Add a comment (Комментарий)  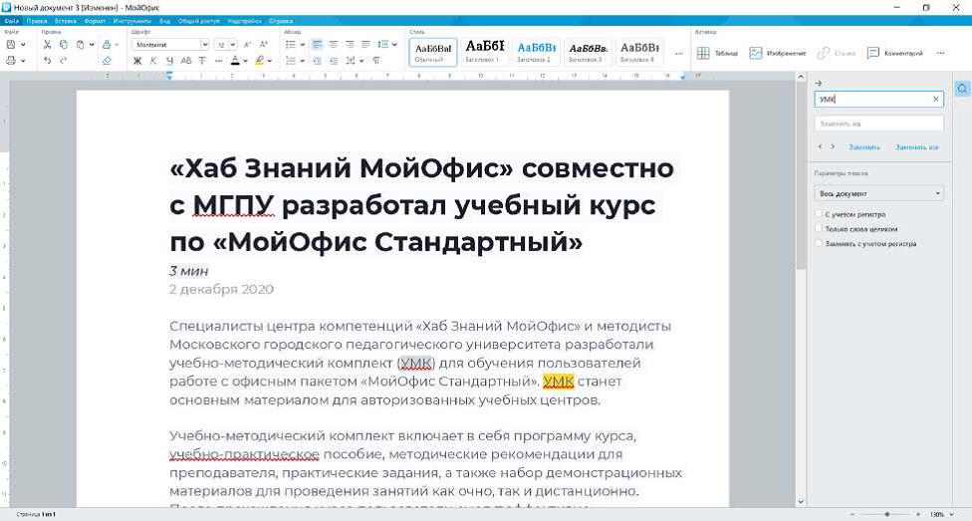894,53
